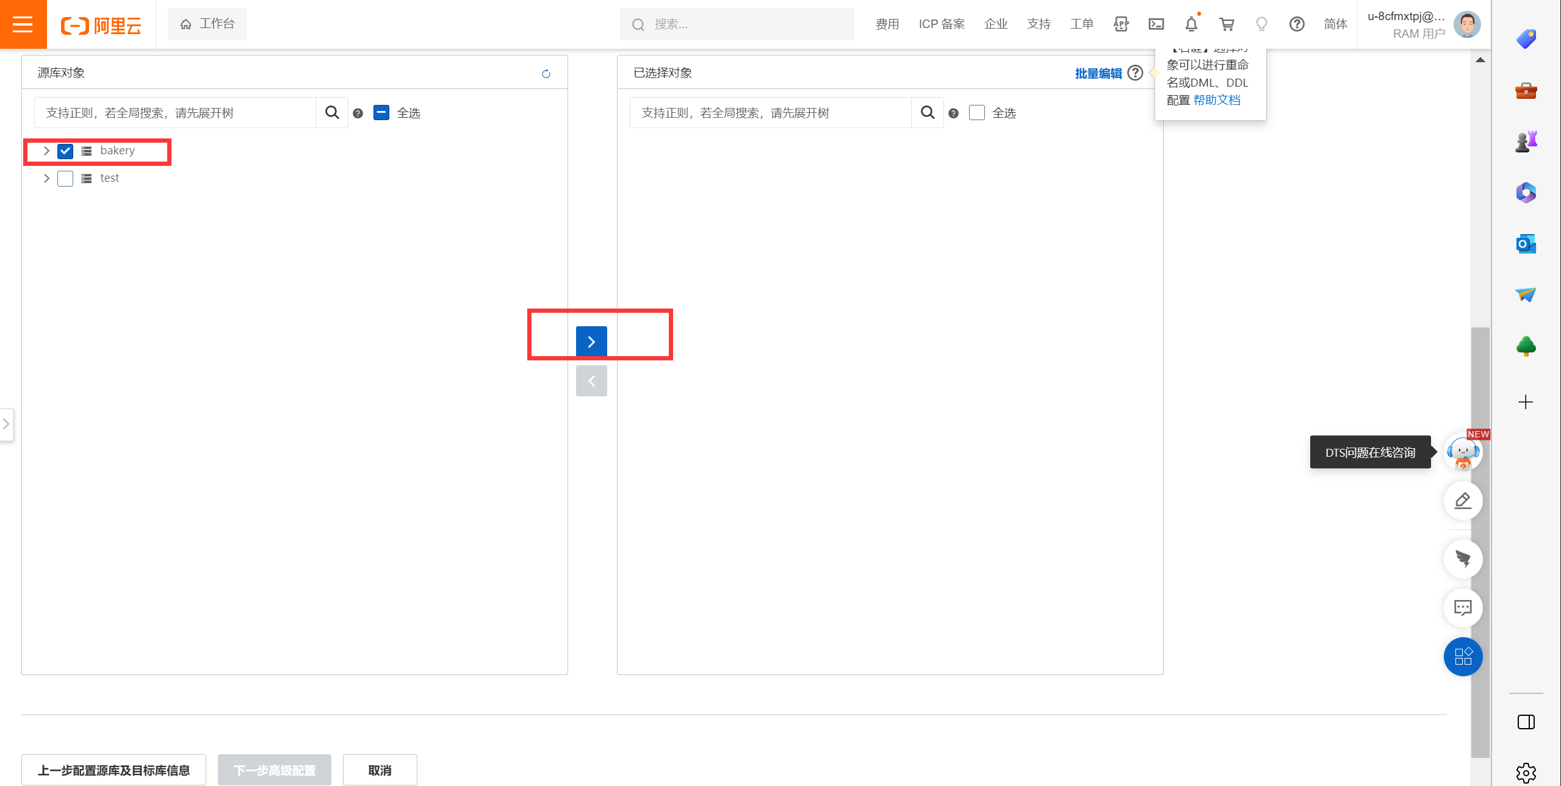
Task: Click 上一步配置源库及目标库信息 button
Action: tap(114, 771)
